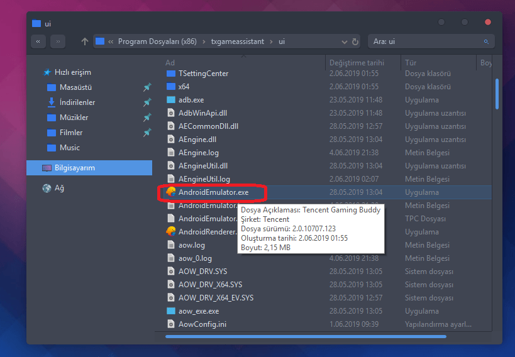
Task: Close the window with red button
Action: point(488,22)
